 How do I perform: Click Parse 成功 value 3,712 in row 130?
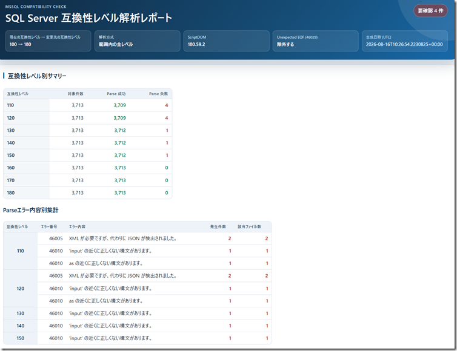(120, 130)
